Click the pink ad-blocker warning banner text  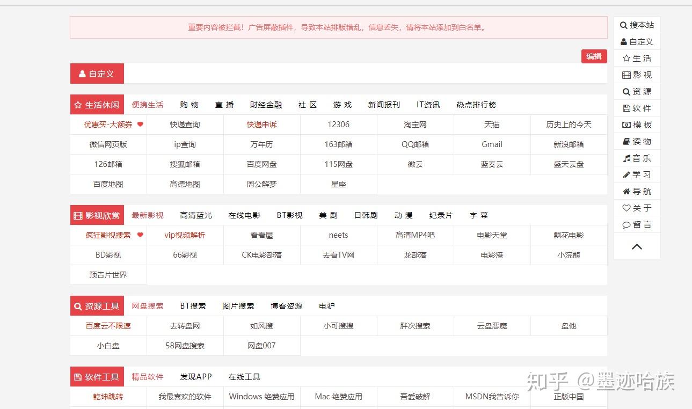(338, 27)
